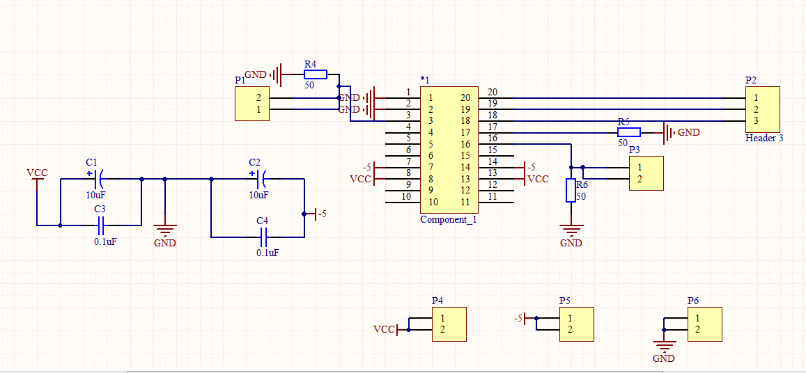Click pin 10 line on the IC
Screen dimensions: 806x373
pos(403,202)
